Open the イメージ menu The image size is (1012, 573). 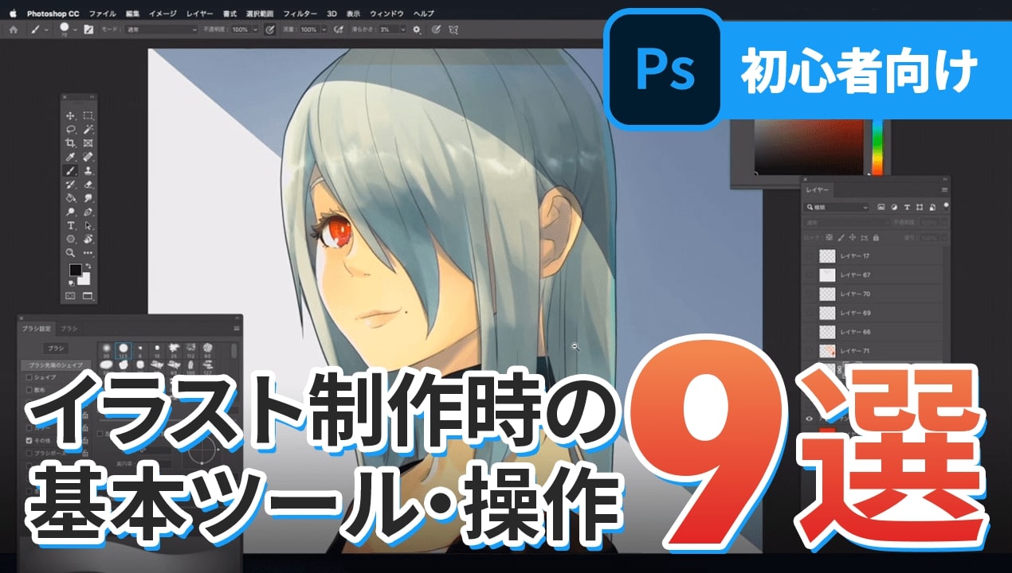click(x=163, y=14)
